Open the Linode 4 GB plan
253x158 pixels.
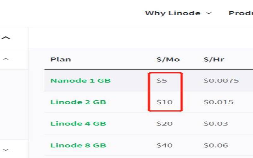[78, 124]
